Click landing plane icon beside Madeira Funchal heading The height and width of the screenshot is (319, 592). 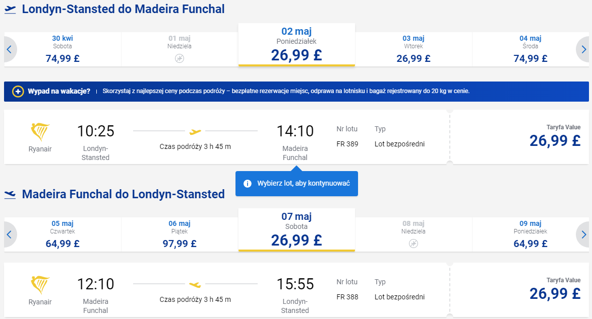click(x=10, y=194)
